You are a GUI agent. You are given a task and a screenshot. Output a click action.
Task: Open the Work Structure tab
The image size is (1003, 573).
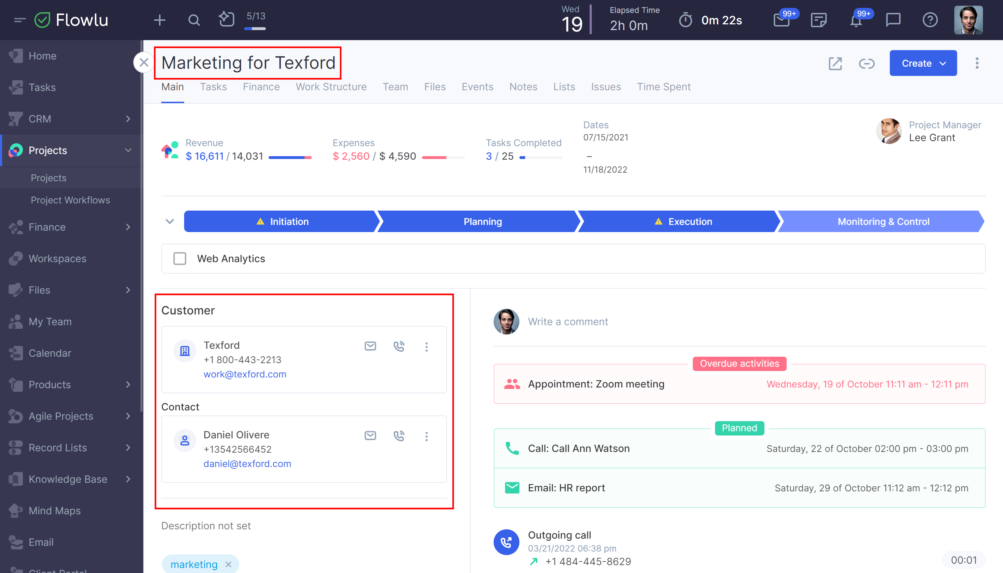331,87
